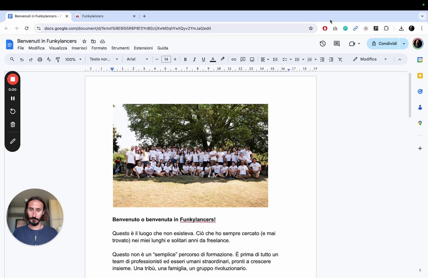The width and height of the screenshot is (428, 278).
Task: Open Google Calendar in the side panel
Action: pyautogui.click(x=420, y=60)
